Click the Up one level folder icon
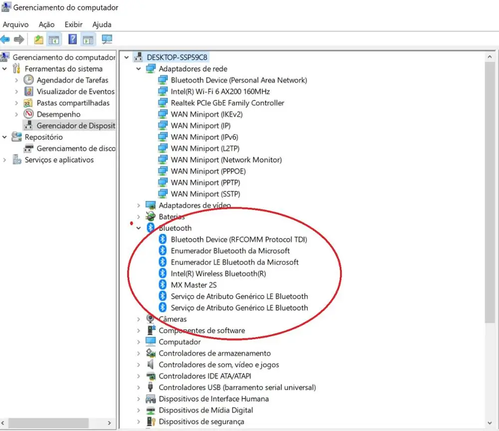This screenshot has width=499, height=431. [x=38, y=39]
